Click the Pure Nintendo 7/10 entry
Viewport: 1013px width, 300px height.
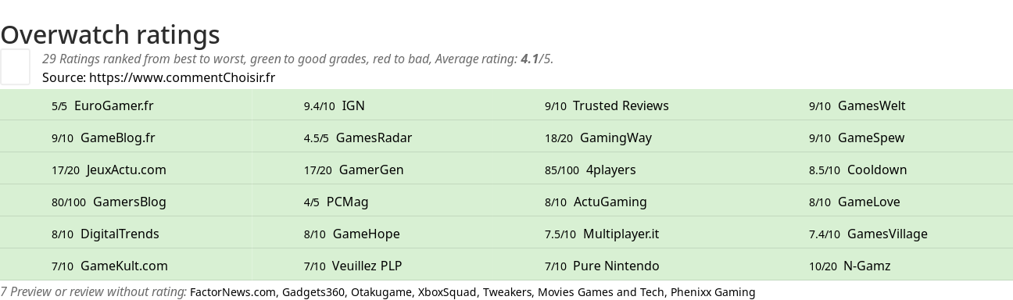[602, 266]
